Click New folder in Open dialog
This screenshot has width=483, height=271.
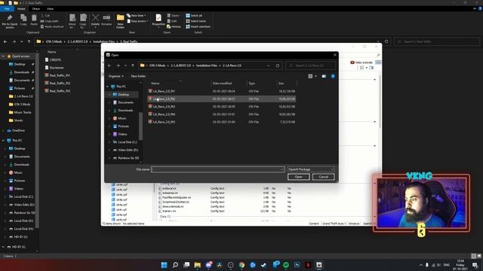coord(138,76)
